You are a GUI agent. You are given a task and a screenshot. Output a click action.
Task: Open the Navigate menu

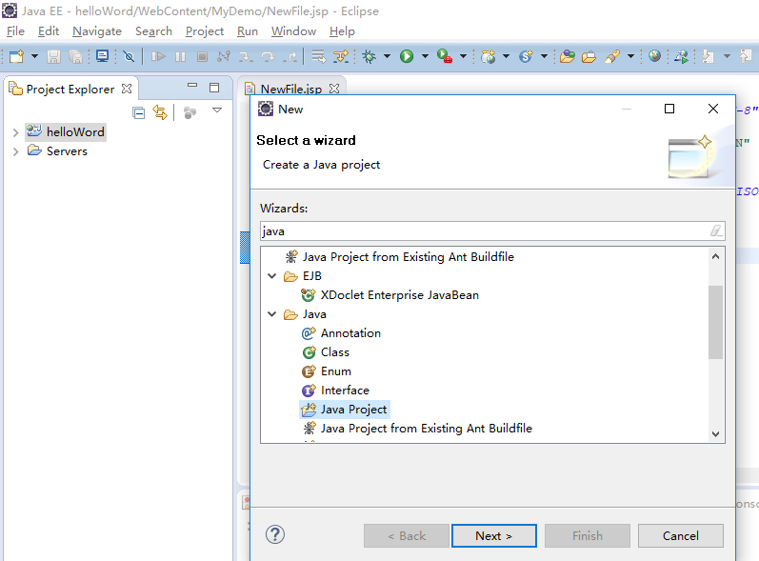[x=97, y=31]
